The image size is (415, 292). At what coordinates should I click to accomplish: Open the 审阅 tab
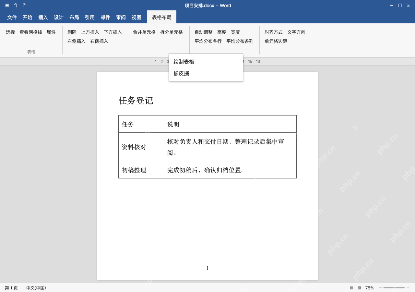click(121, 17)
